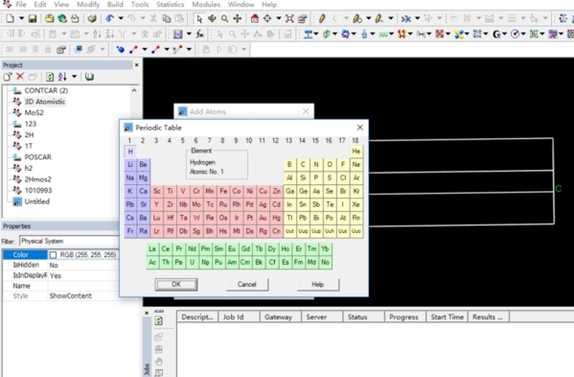Screen dimensions: 574x377
Task: Click the red X delete icon in Project panel
Action: (20, 77)
